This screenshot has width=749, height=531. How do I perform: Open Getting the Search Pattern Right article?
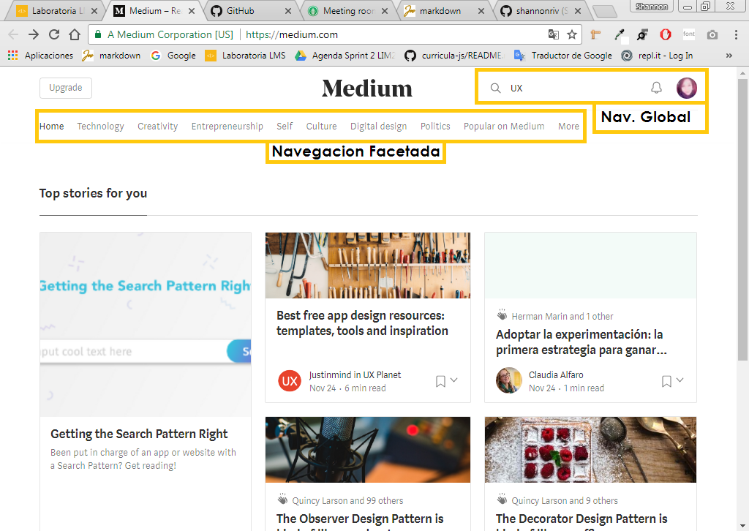139,434
